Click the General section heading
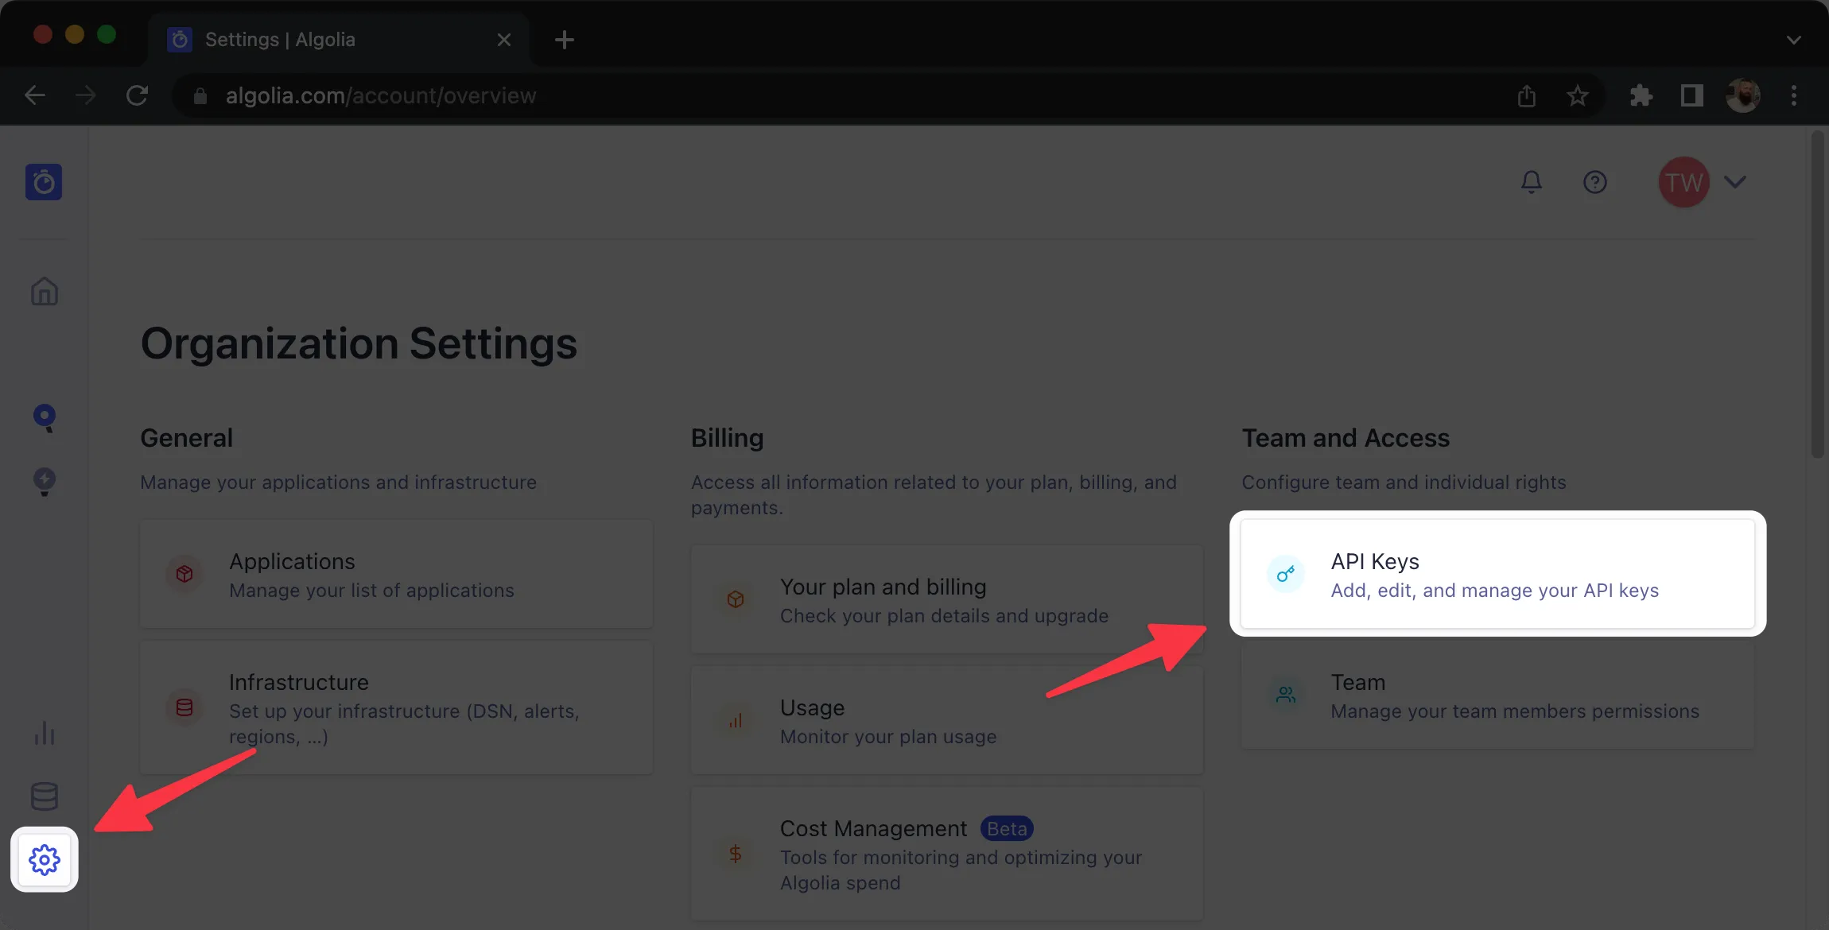 [187, 438]
